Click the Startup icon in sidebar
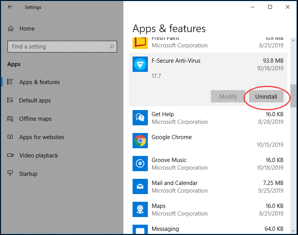The image size is (298, 235). pyautogui.click(x=10, y=173)
